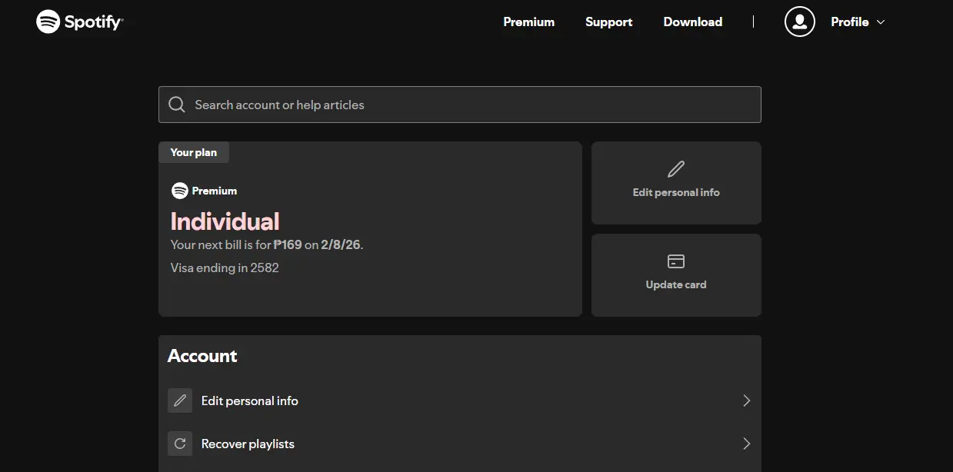Click the profile avatar icon
The height and width of the screenshot is (472, 953).
point(799,22)
